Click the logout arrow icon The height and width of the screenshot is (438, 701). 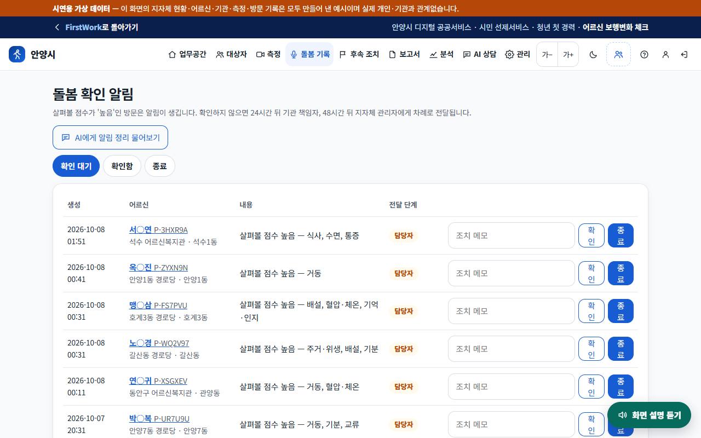click(684, 54)
